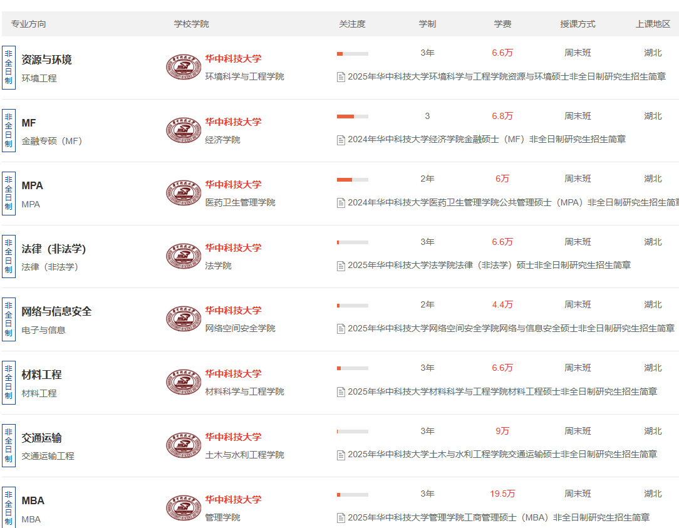Click the 非全日制 badge on the 网络与信息安全 row
679x528 pixels.
[9, 319]
